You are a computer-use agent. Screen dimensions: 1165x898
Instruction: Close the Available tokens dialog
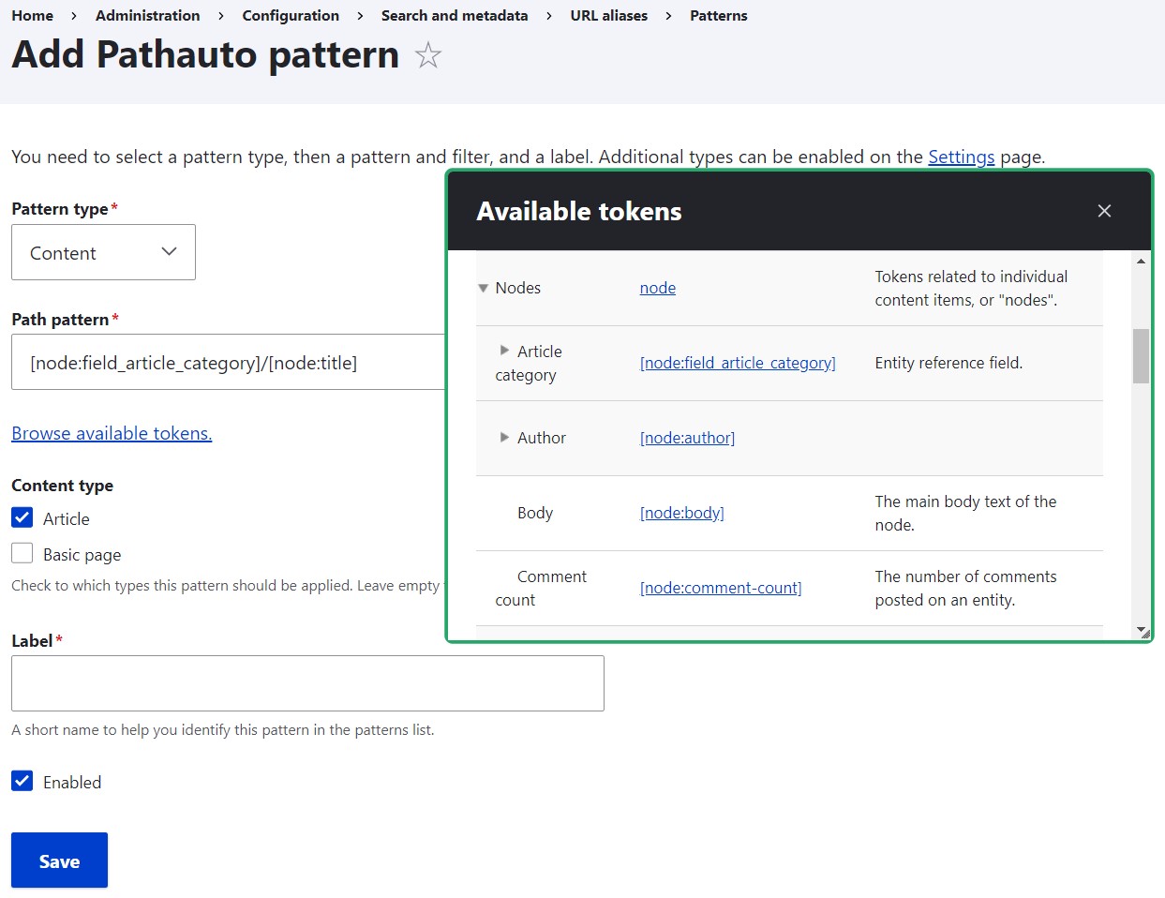(1104, 211)
